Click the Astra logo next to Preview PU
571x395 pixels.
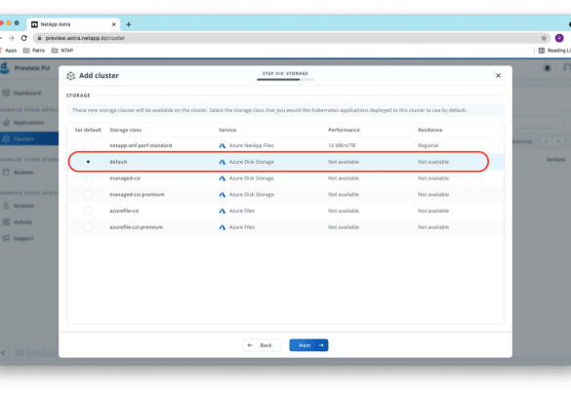click(x=5, y=68)
